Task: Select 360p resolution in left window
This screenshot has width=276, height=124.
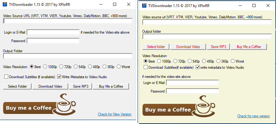Action: click(104, 67)
